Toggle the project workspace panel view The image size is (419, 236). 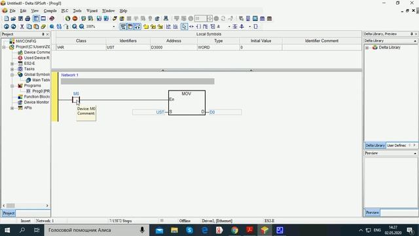[36, 18]
